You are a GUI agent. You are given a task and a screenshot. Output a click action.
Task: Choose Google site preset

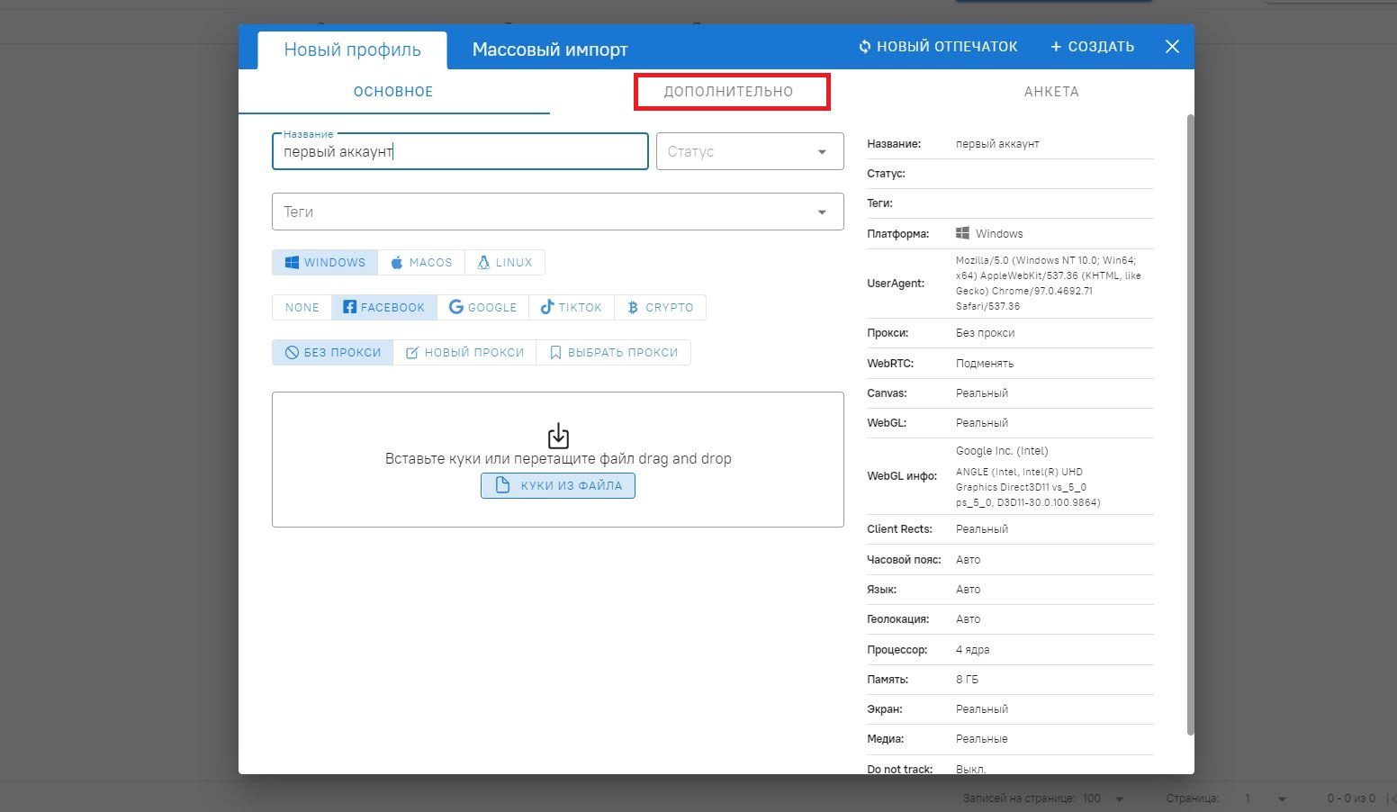(483, 308)
